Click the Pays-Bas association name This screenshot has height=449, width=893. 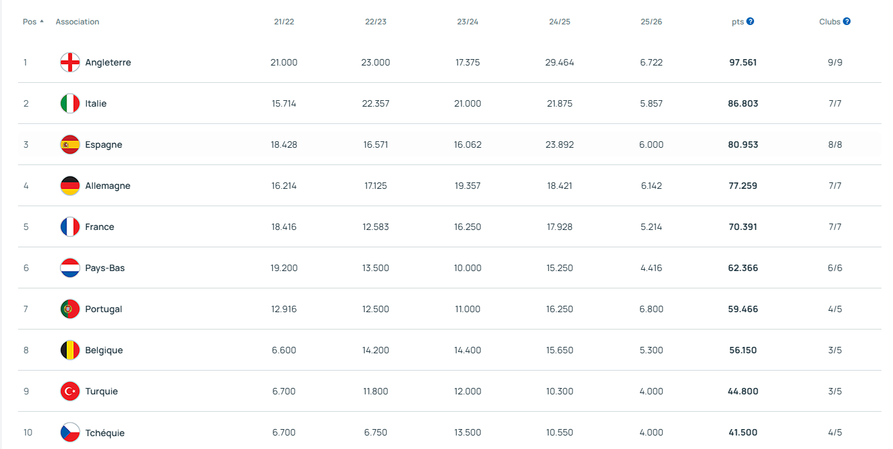tap(105, 268)
